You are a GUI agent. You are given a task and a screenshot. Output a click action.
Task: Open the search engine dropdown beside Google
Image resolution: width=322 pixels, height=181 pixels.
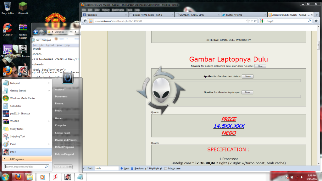(x=264, y=21)
